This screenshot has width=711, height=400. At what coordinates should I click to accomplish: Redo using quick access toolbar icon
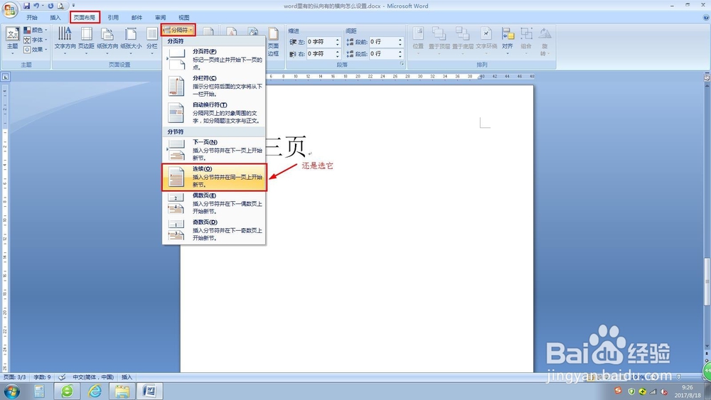[x=50, y=6]
